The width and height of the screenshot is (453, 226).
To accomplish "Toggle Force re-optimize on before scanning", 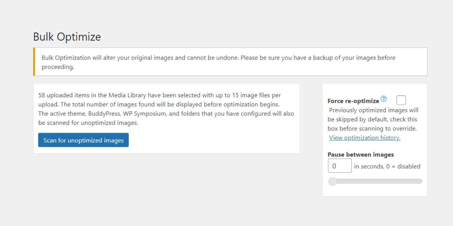I will click(401, 100).
